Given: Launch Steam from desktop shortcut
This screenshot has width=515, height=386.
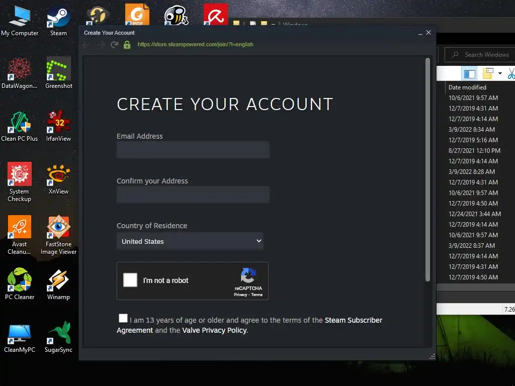Looking at the screenshot, I should click(x=58, y=21).
